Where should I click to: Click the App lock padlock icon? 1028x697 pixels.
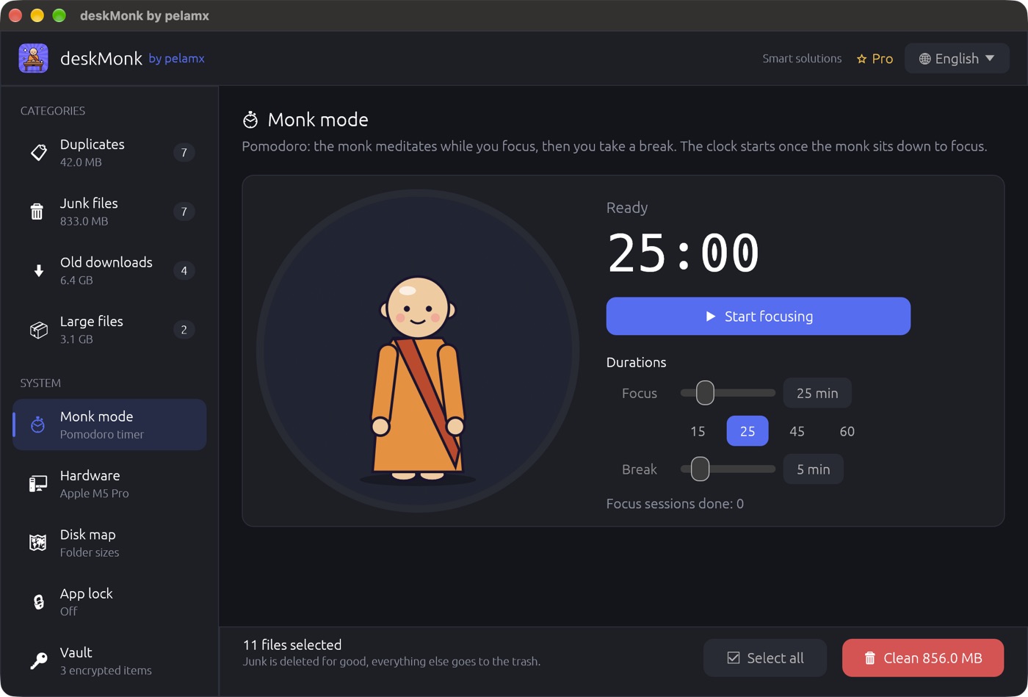point(39,602)
